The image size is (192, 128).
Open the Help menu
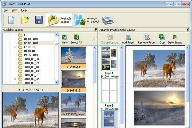tap(24, 10)
